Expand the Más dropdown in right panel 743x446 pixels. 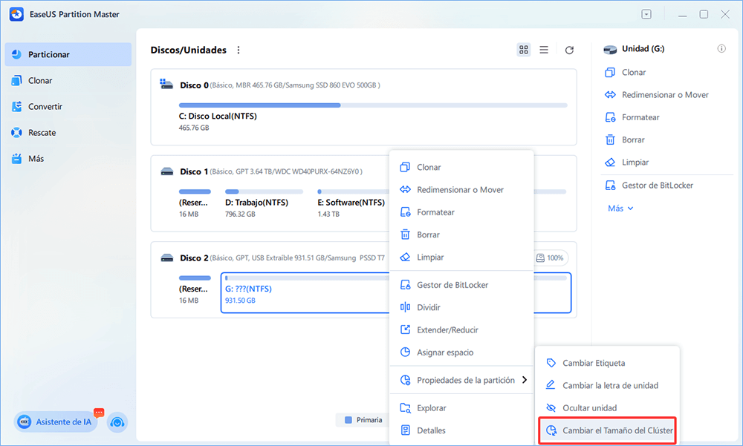(620, 209)
